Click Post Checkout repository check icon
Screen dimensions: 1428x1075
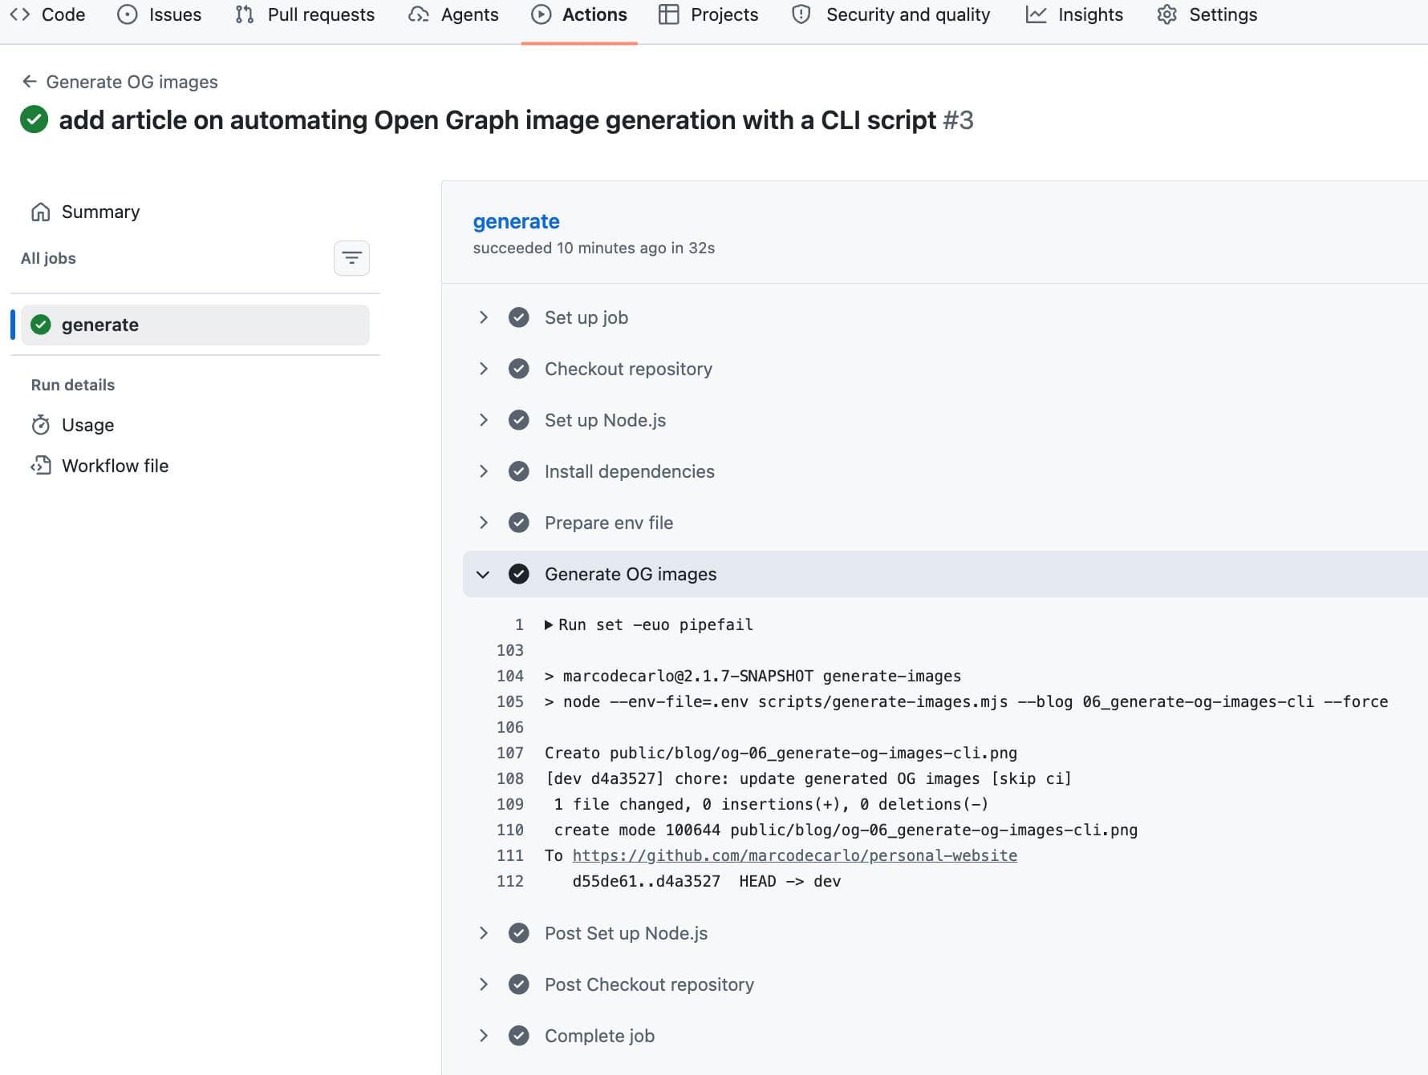pyautogui.click(x=519, y=984)
